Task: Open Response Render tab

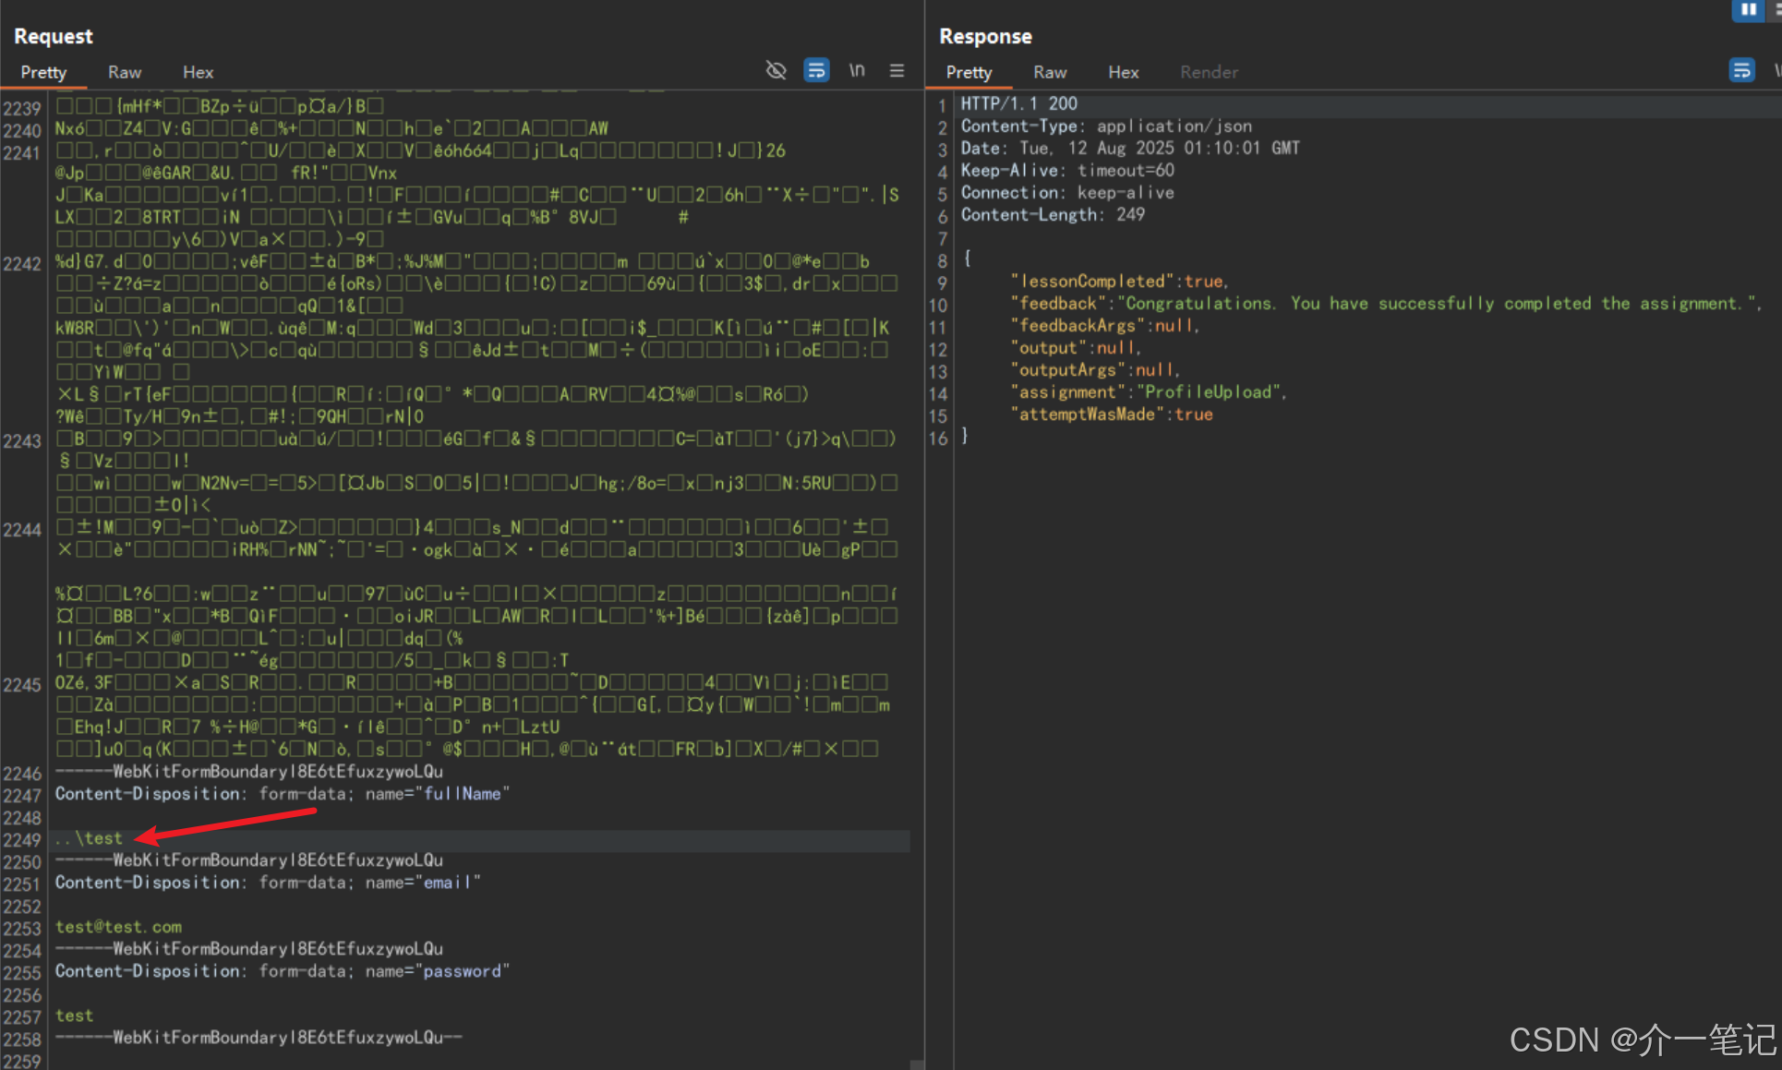Action: [x=1209, y=72]
